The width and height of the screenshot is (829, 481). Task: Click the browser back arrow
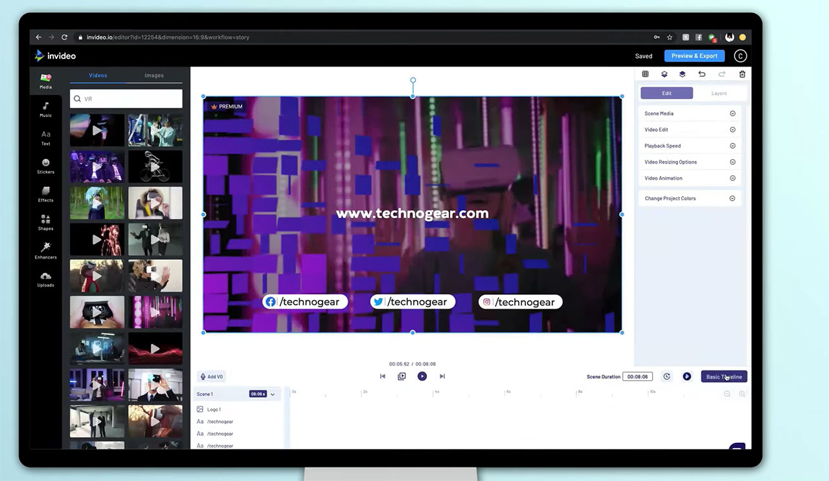click(x=39, y=37)
